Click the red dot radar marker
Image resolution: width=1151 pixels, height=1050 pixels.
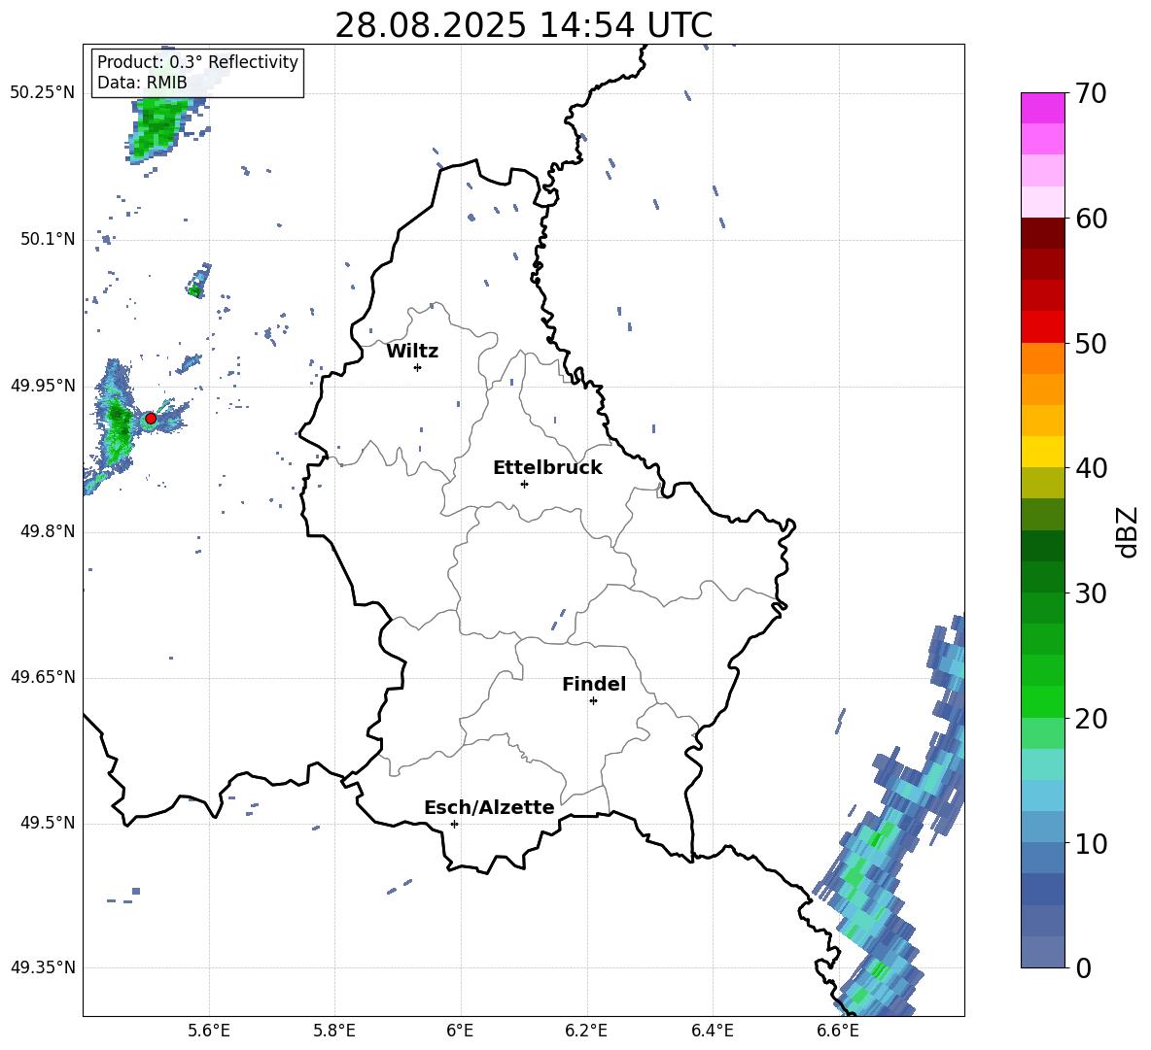click(151, 418)
